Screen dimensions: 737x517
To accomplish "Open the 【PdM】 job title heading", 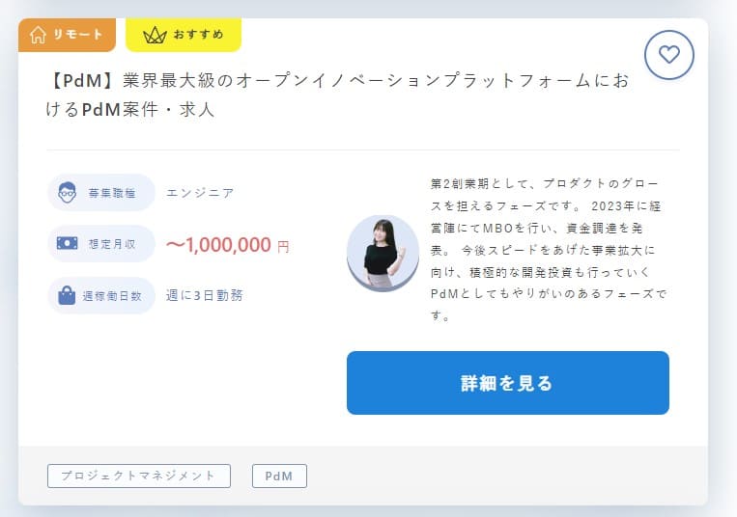I will (337, 95).
